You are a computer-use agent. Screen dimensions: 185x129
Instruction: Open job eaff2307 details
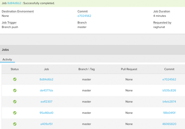tap(46, 102)
